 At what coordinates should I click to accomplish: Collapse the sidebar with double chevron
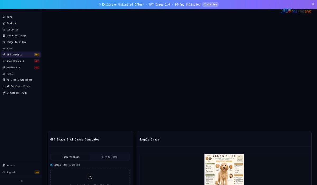tap(21, 181)
